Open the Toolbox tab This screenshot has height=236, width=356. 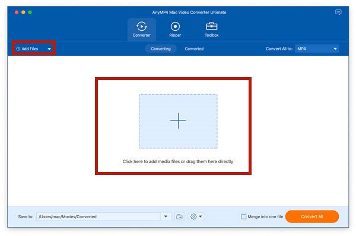(211, 30)
